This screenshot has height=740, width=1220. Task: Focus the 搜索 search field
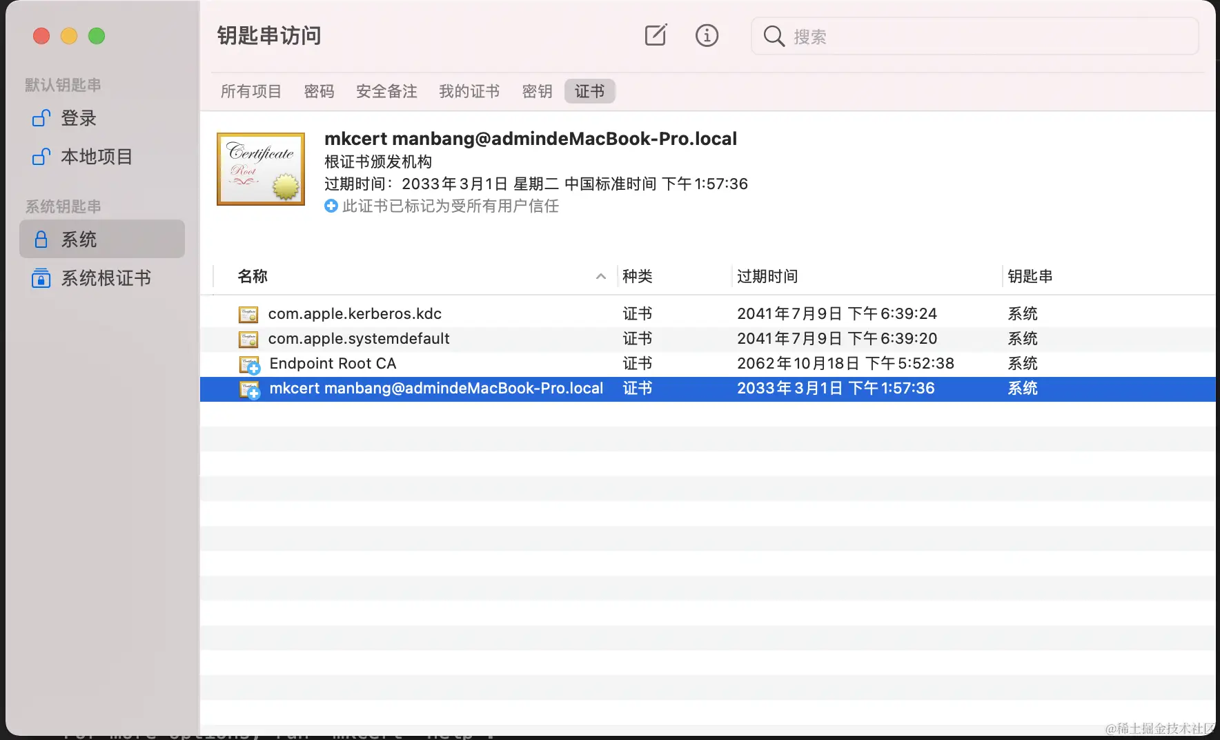(x=974, y=36)
